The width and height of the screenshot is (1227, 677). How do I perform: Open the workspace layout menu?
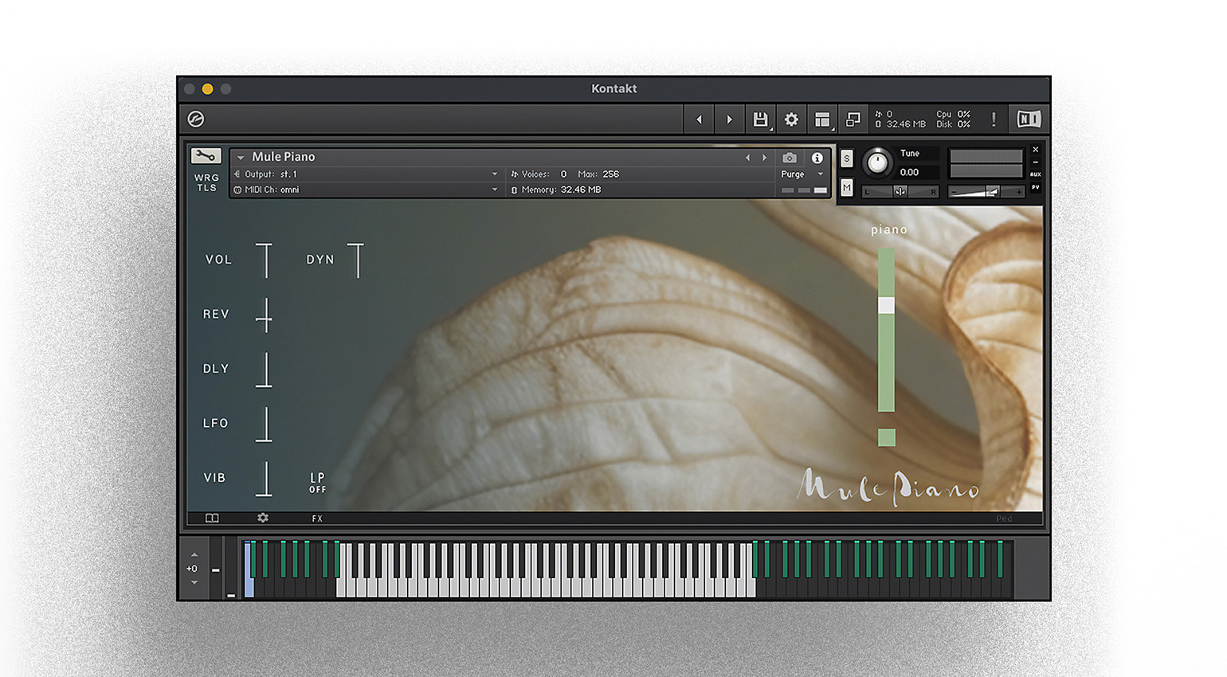pos(822,119)
